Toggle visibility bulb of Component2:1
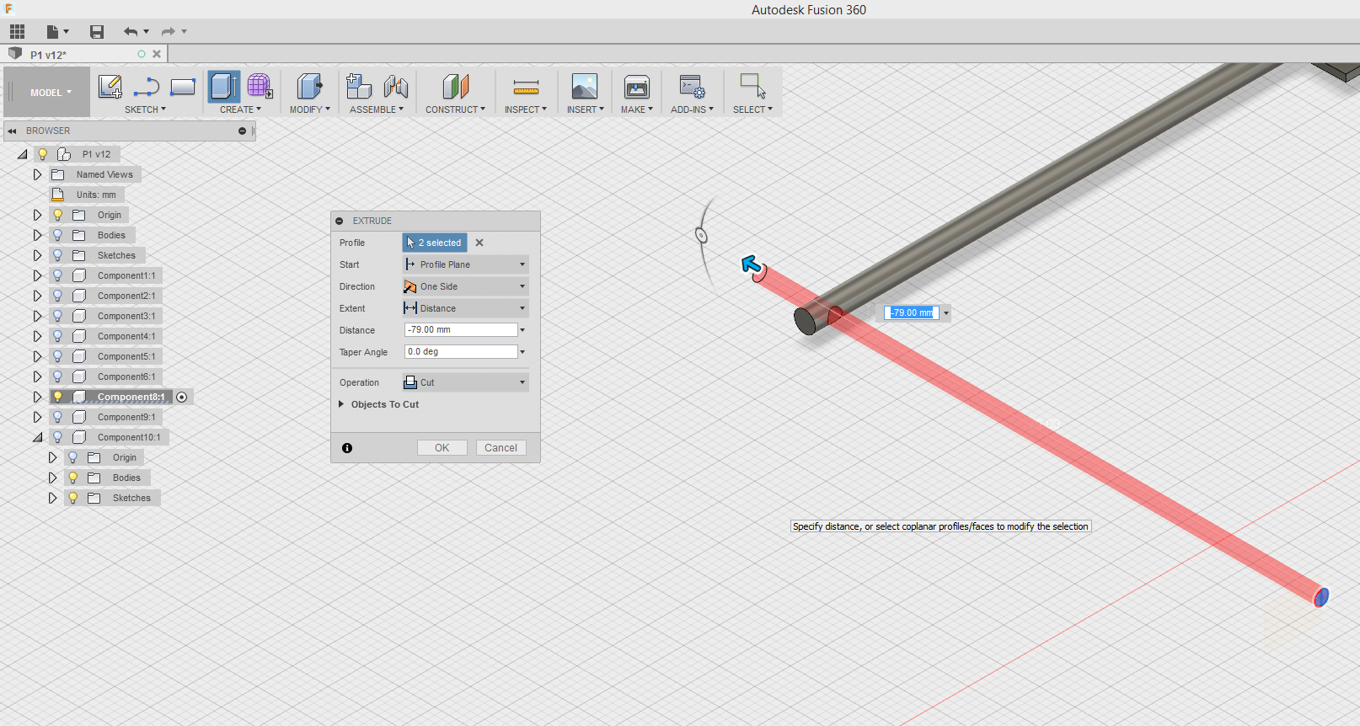 tap(58, 296)
